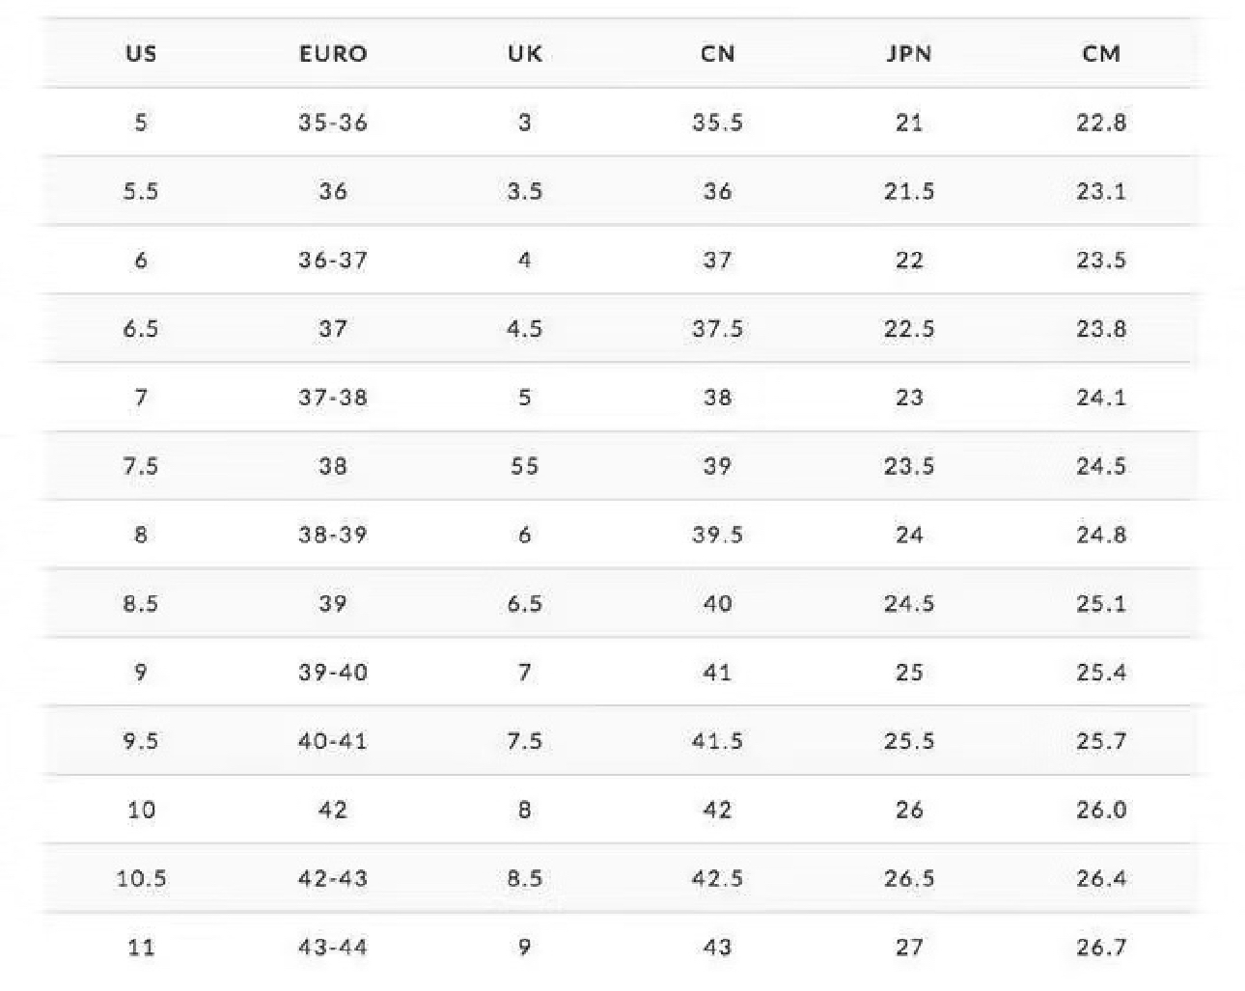Click the US column header

coord(141,53)
